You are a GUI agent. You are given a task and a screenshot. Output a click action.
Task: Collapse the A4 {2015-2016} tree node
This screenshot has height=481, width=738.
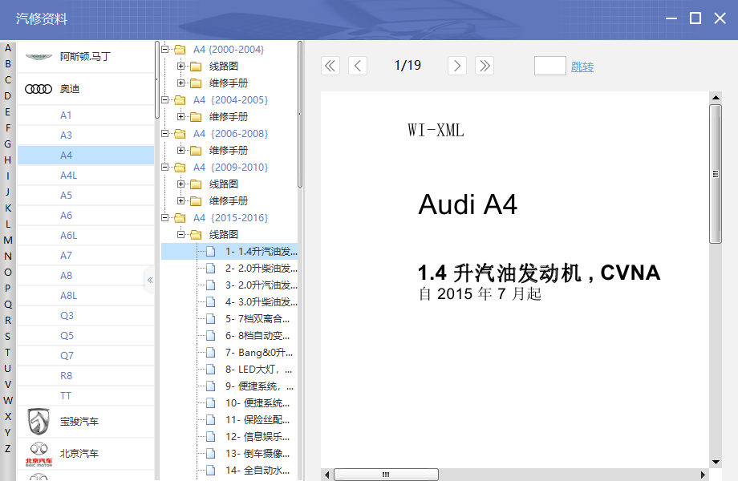coord(164,218)
